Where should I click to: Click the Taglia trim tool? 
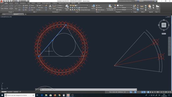point(39,5)
